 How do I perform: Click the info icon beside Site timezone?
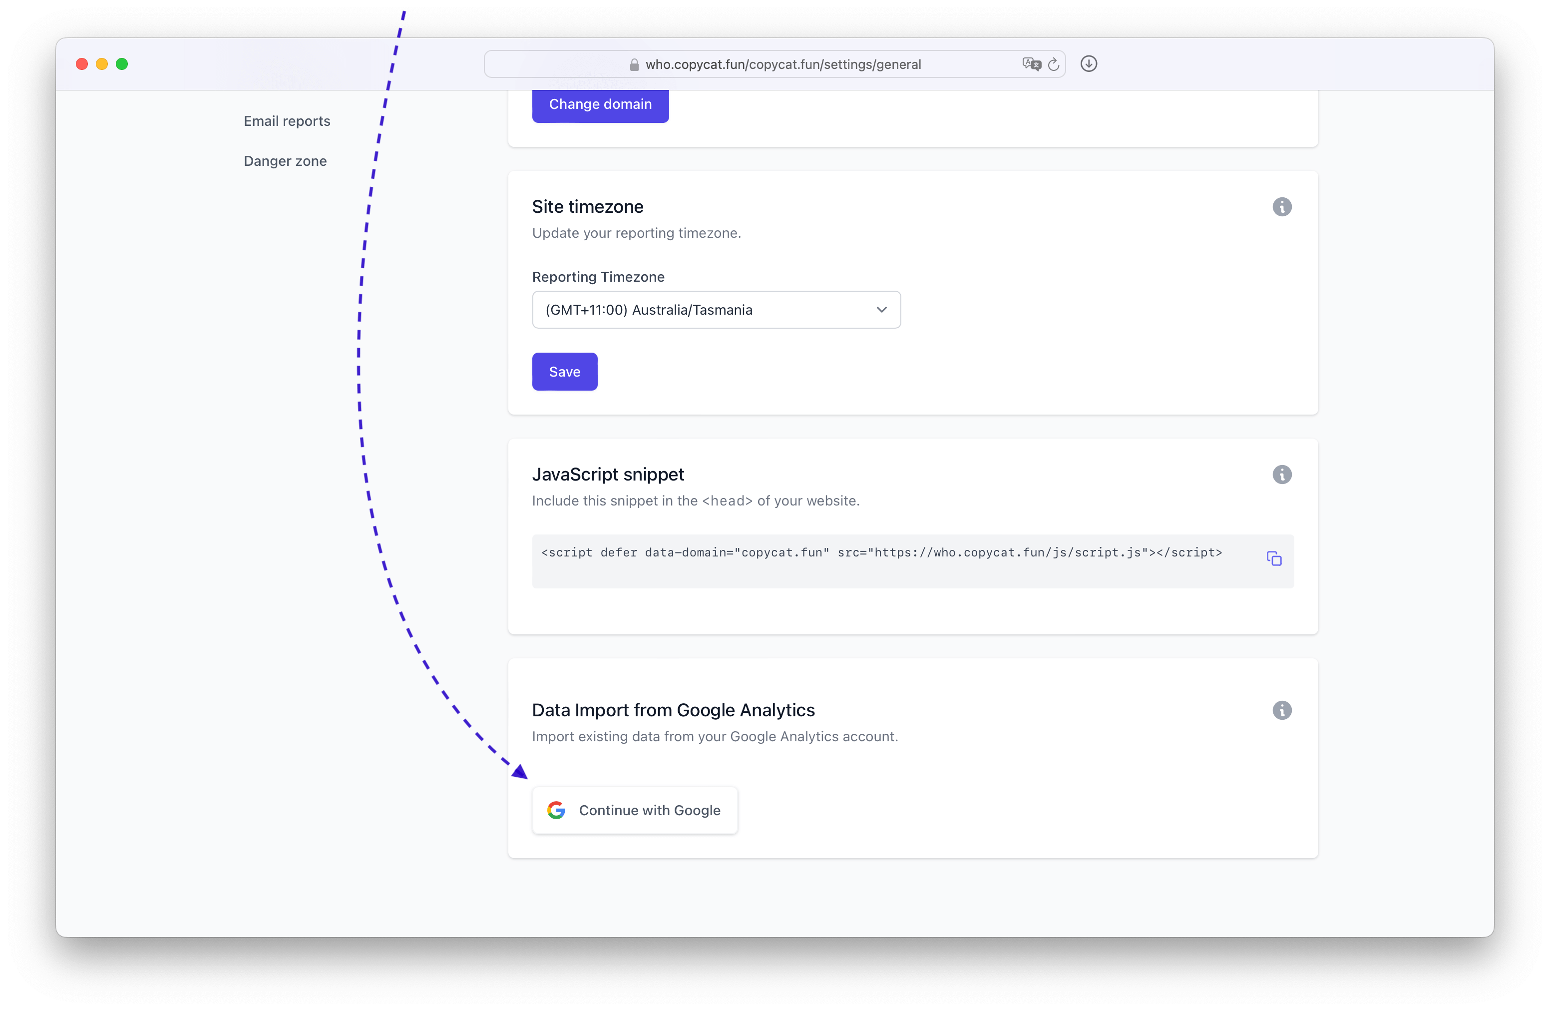1282,207
